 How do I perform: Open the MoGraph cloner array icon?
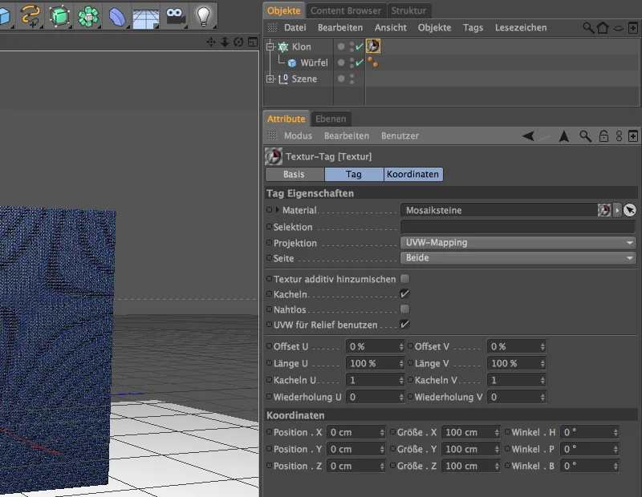(88, 16)
